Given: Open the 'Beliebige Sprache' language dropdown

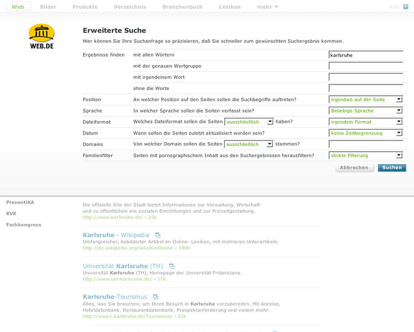Looking at the screenshot, I should click(366, 110).
